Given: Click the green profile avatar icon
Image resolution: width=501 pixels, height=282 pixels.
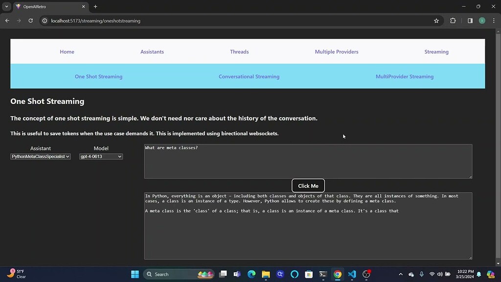Looking at the screenshot, I should pyautogui.click(x=482, y=21).
